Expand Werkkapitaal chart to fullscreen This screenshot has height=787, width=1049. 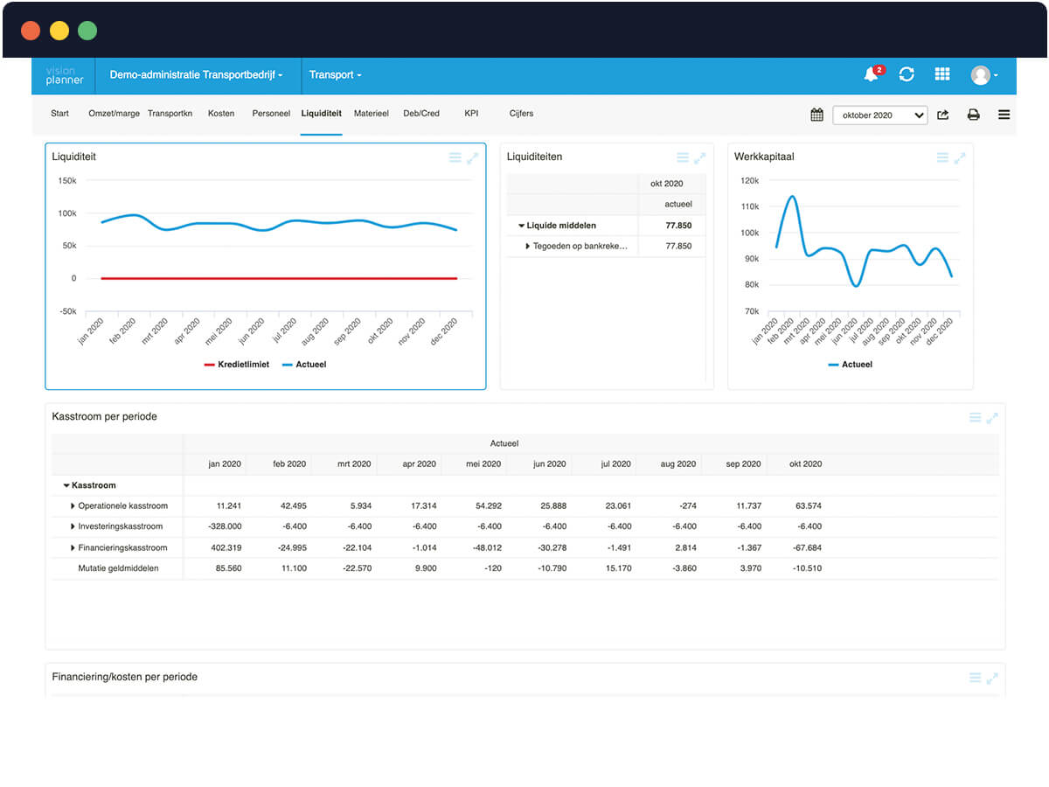pos(959,158)
